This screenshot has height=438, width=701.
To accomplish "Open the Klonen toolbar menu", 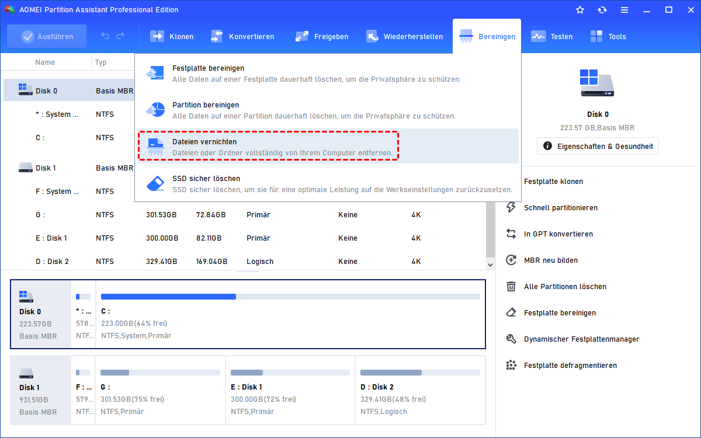I will coord(172,36).
